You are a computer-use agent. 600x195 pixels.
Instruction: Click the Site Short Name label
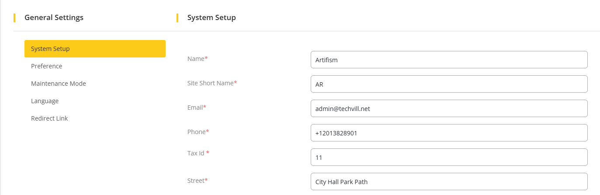[211, 83]
